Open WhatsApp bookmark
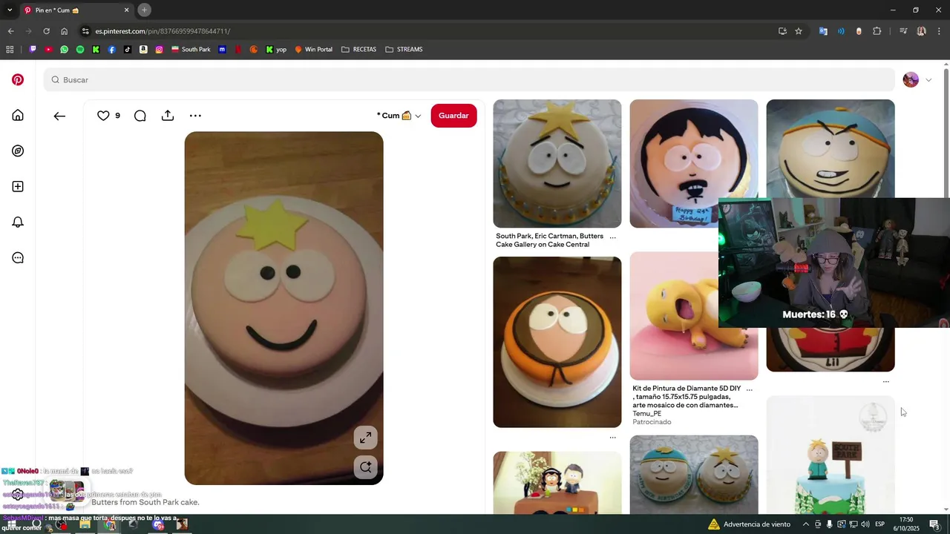Screen dimensions: 950x534 coord(65,50)
